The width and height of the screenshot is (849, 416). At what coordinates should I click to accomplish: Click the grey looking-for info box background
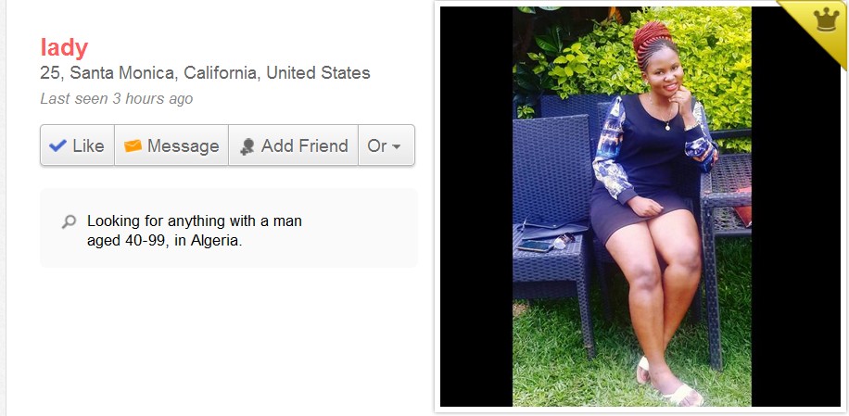(x=229, y=228)
